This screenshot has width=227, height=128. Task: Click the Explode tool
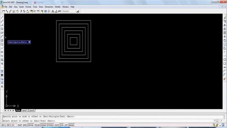pyautogui.click(x=225, y=79)
